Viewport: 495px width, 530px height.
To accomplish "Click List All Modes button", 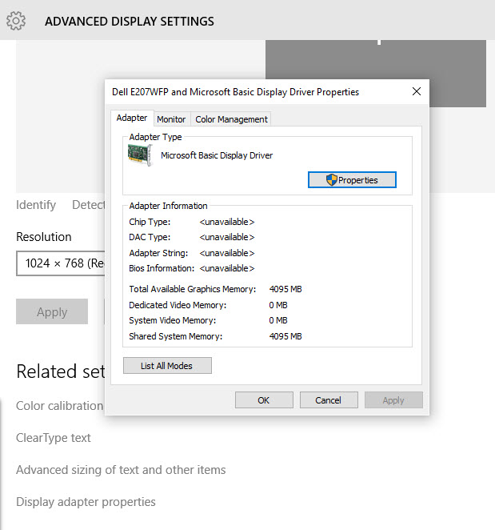I will coord(167,366).
